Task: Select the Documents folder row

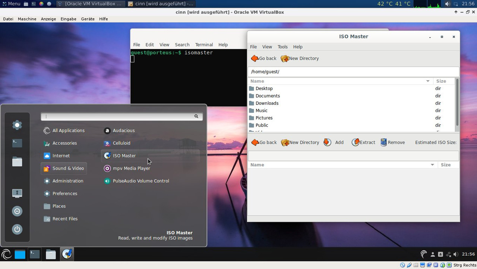Action: point(351,96)
